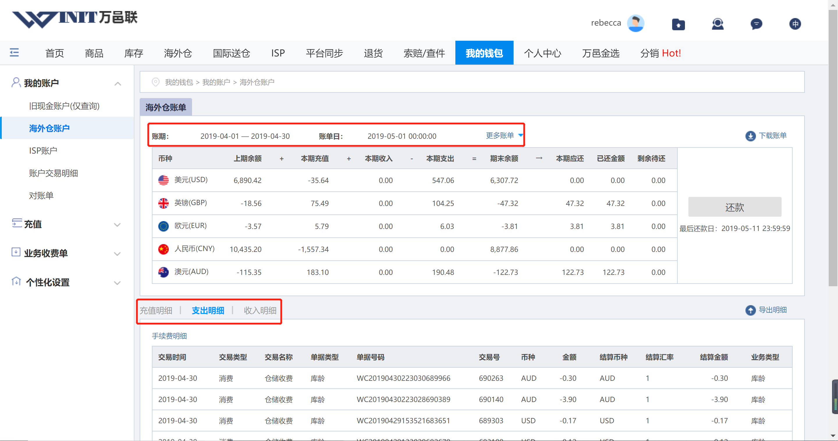
Task: Switch to 收入明细 tab
Action: click(x=260, y=311)
